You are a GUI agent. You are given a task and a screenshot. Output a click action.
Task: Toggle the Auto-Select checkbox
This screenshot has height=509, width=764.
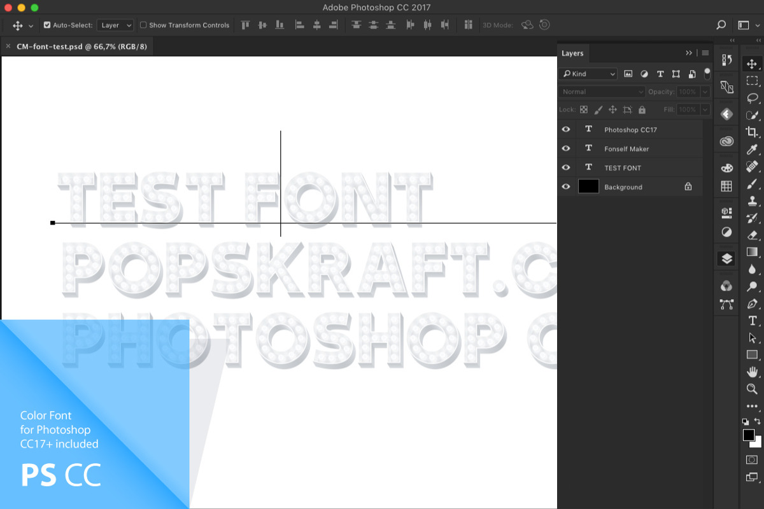click(47, 25)
